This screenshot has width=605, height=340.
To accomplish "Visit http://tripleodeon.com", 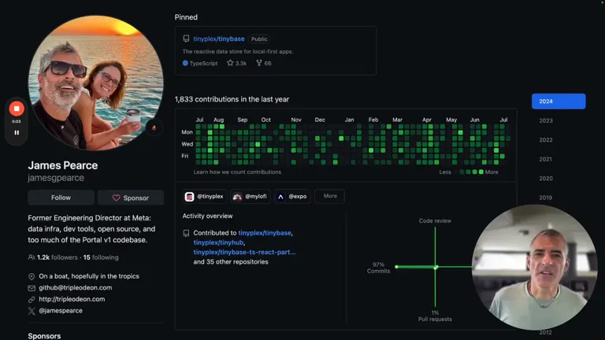I will click(72, 299).
